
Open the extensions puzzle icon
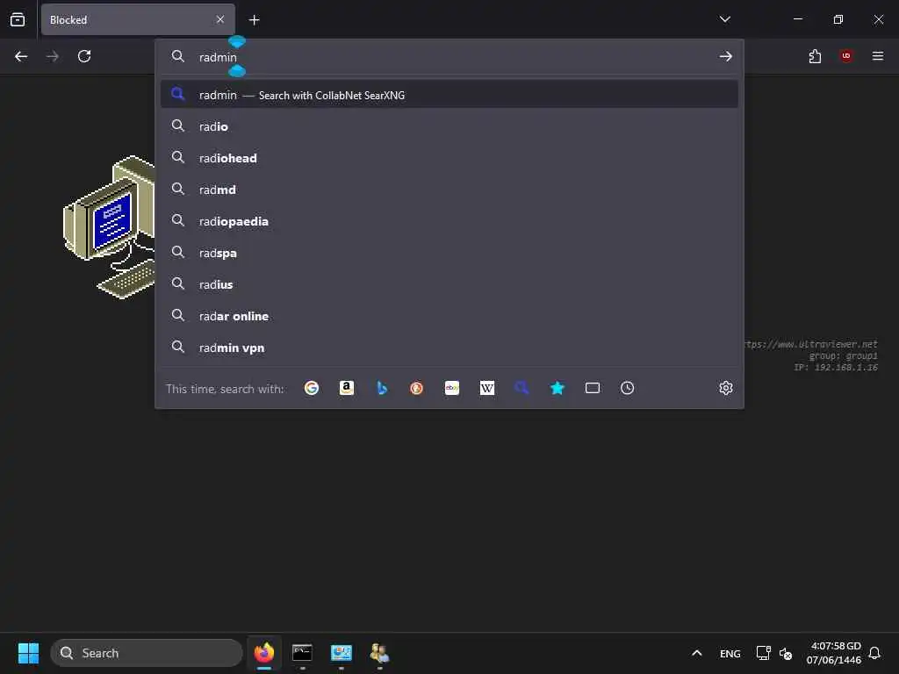tap(815, 56)
